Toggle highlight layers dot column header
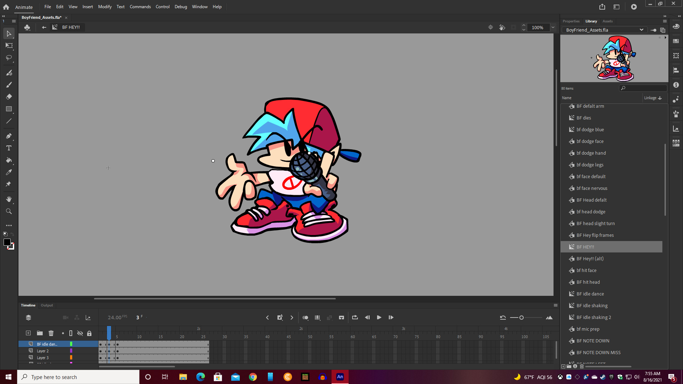 (63, 333)
